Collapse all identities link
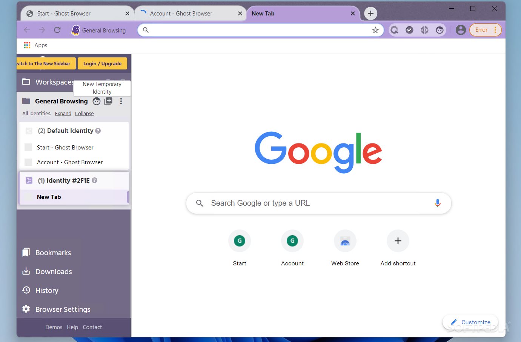 84,113
